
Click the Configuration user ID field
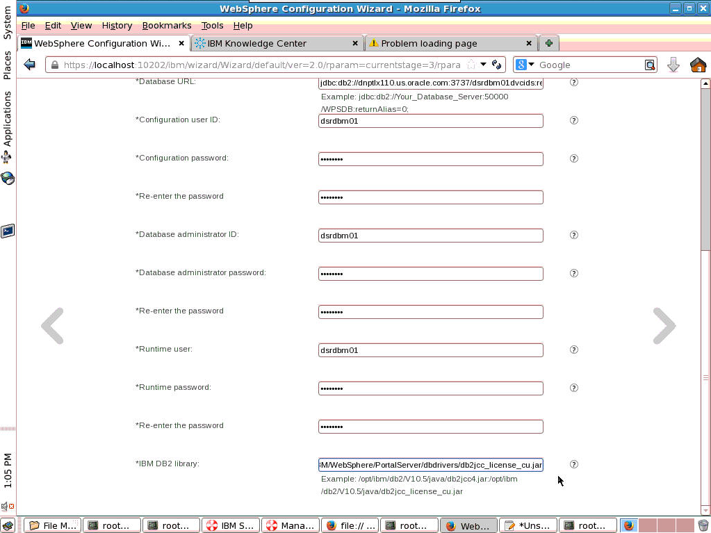[431, 121]
